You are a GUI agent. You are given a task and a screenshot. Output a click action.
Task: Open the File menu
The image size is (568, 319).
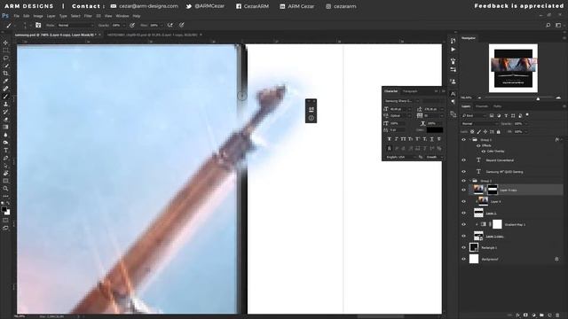(x=17, y=16)
